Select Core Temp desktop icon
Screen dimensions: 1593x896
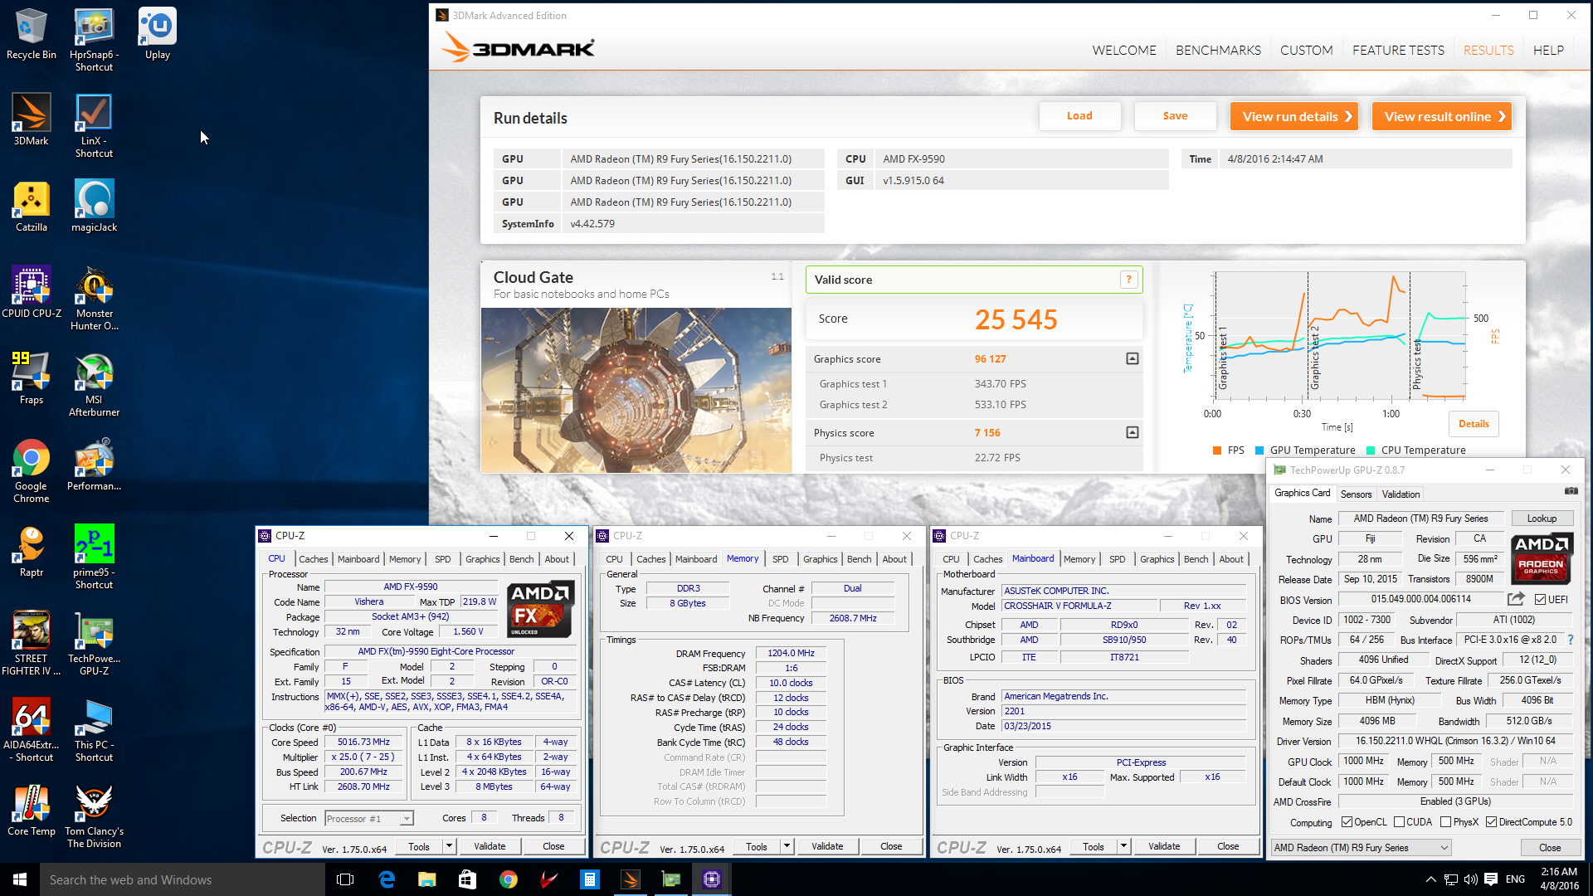[x=32, y=810]
